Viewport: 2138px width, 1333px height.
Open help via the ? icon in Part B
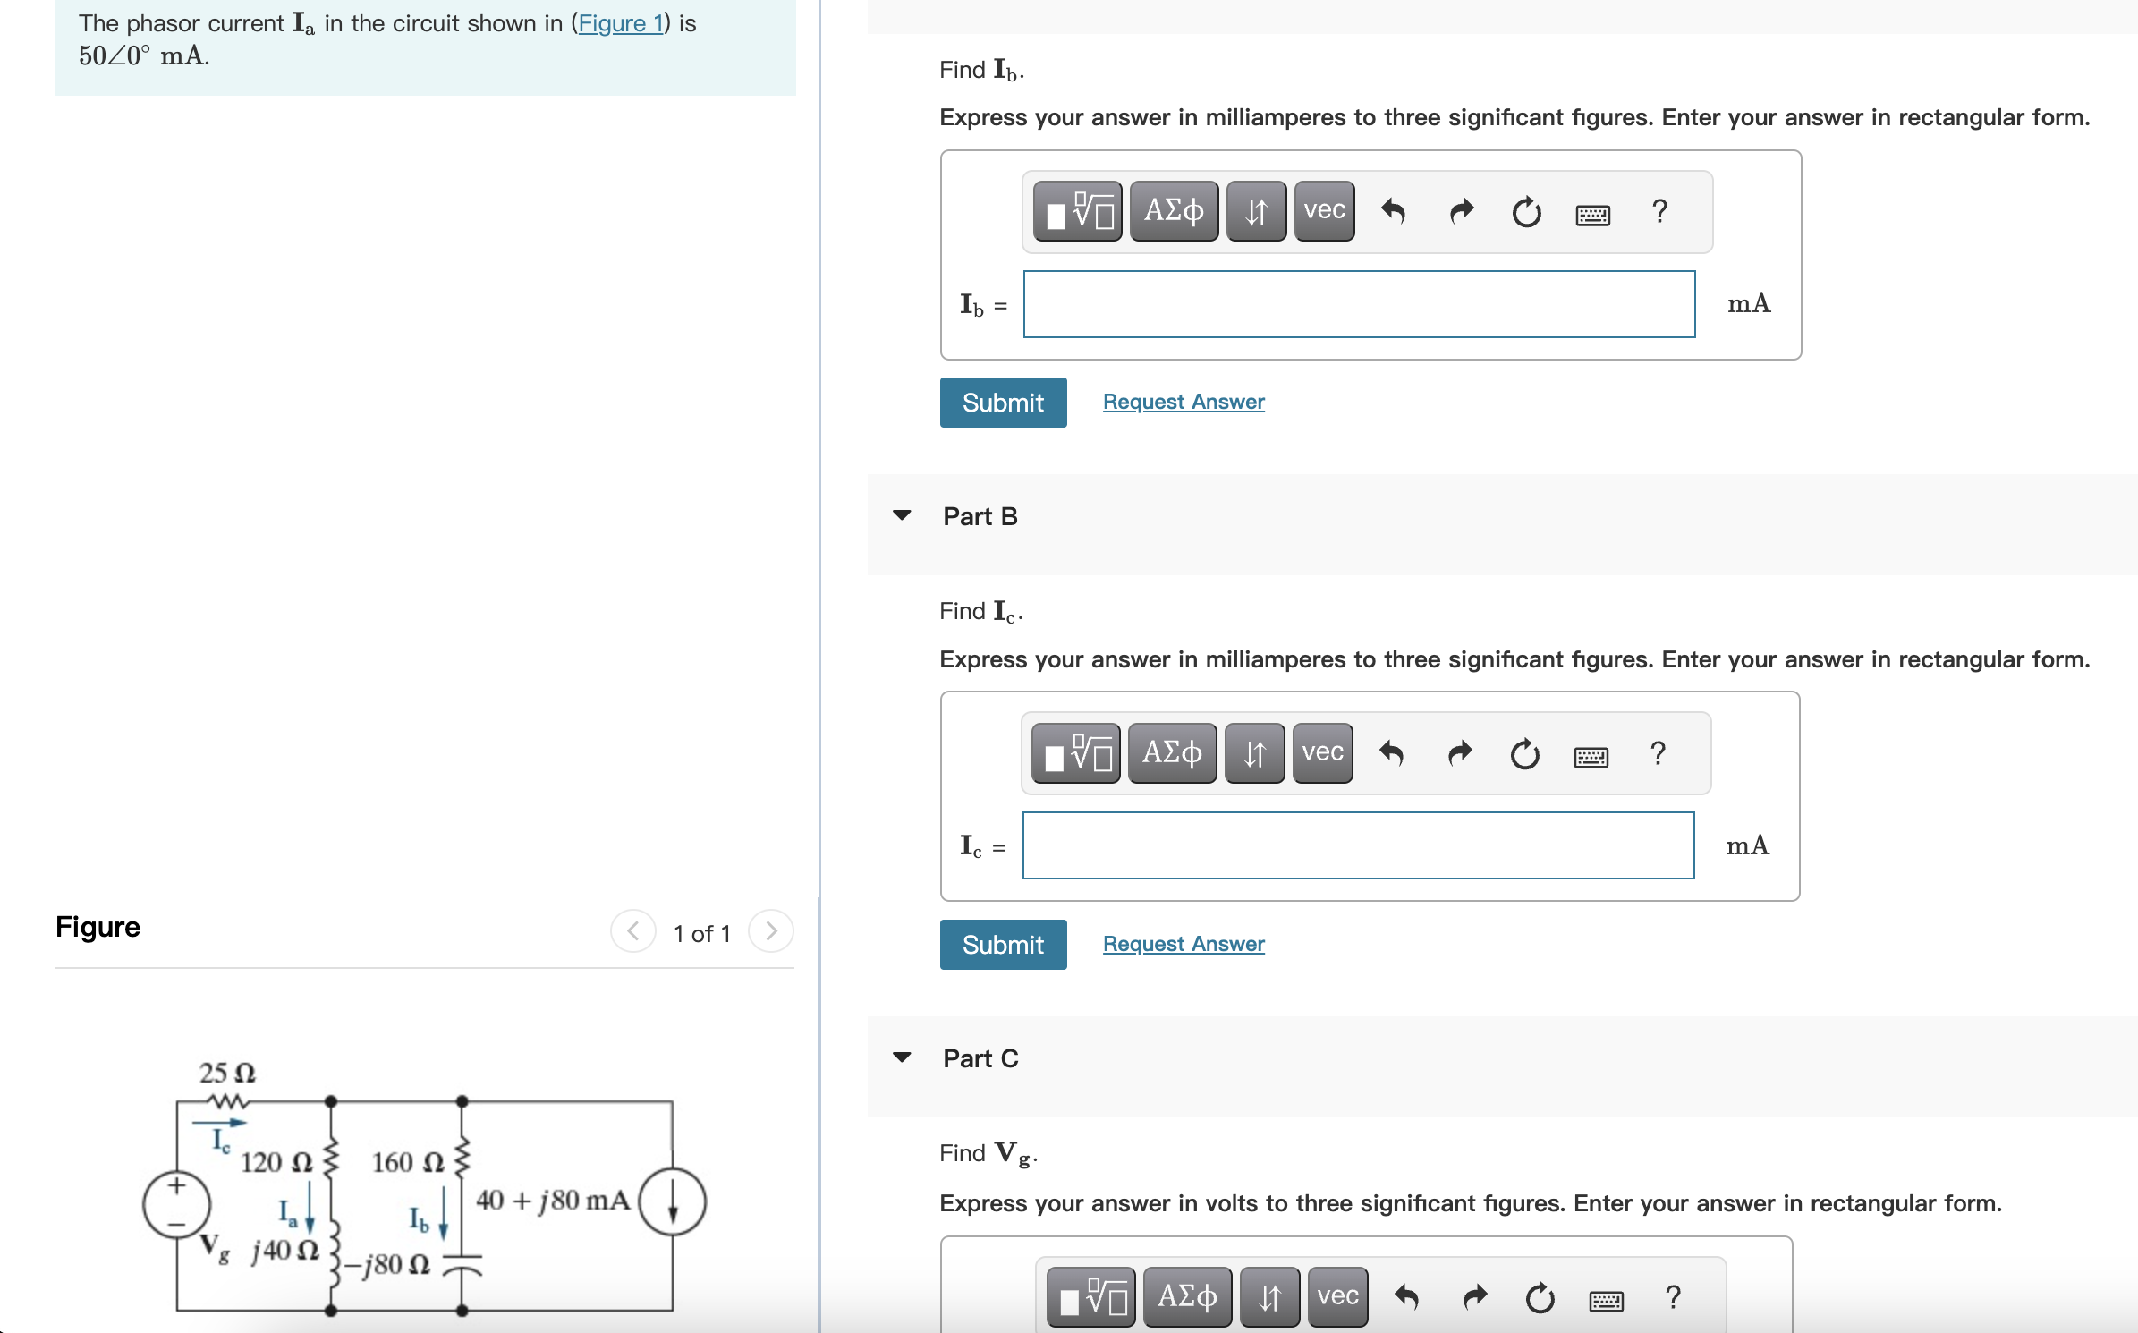point(1659,754)
